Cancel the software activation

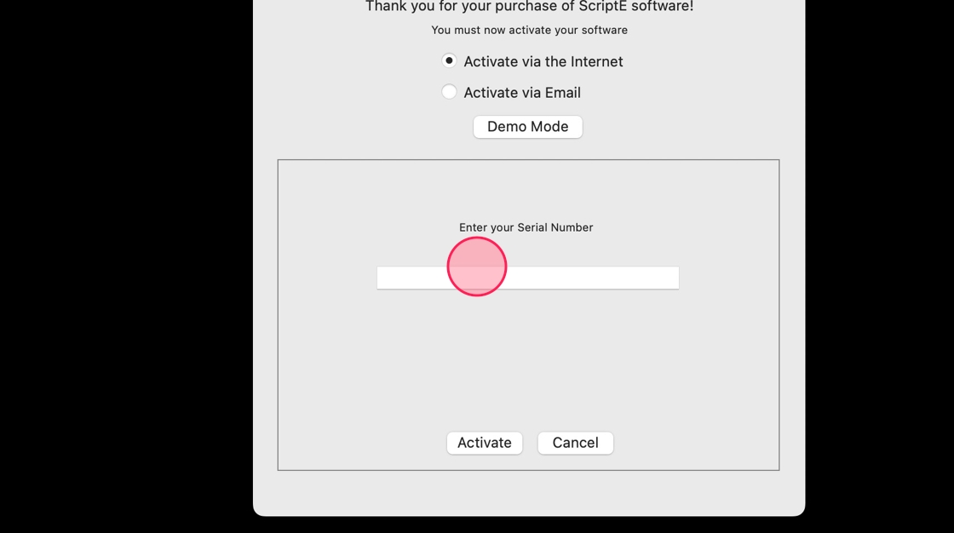click(575, 443)
